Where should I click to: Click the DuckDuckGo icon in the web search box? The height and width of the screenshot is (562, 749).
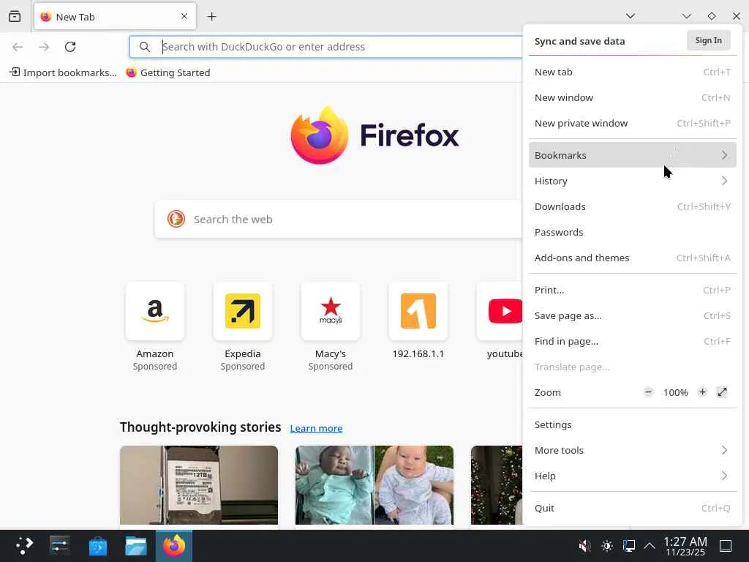[x=176, y=220]
